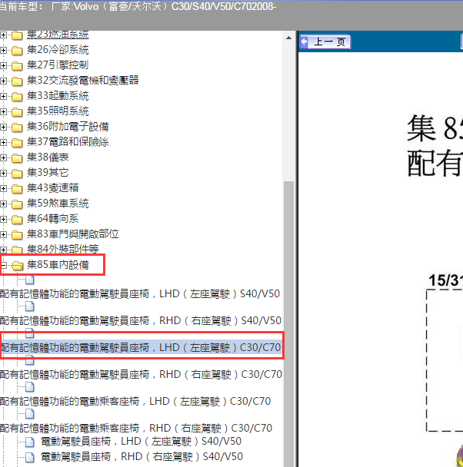The width and height of the screenshot is (463, 467).
Task: Expand the 集38儀表 folder node
Action: tap(3, 158)
